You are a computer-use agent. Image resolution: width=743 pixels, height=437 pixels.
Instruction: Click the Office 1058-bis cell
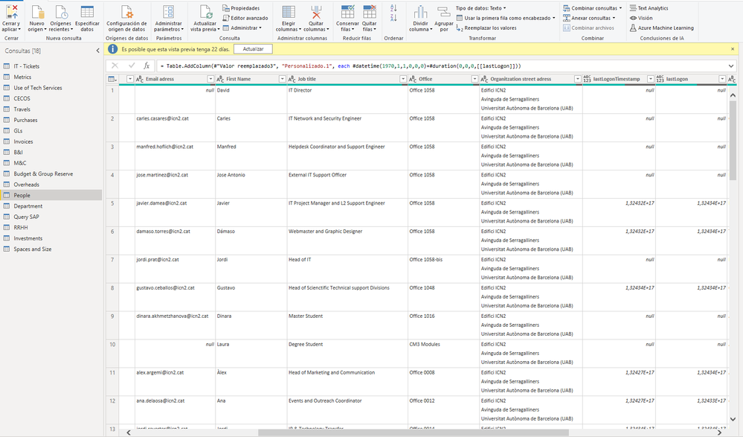tap(443, 269)
